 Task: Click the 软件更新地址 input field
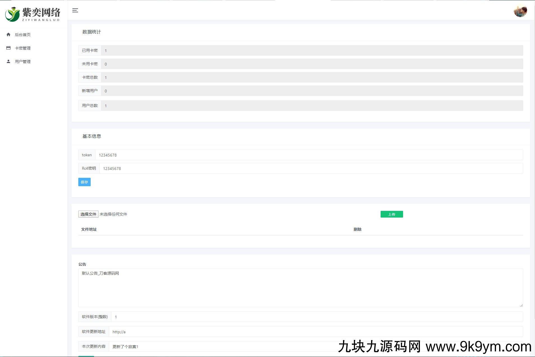point(316,332)
